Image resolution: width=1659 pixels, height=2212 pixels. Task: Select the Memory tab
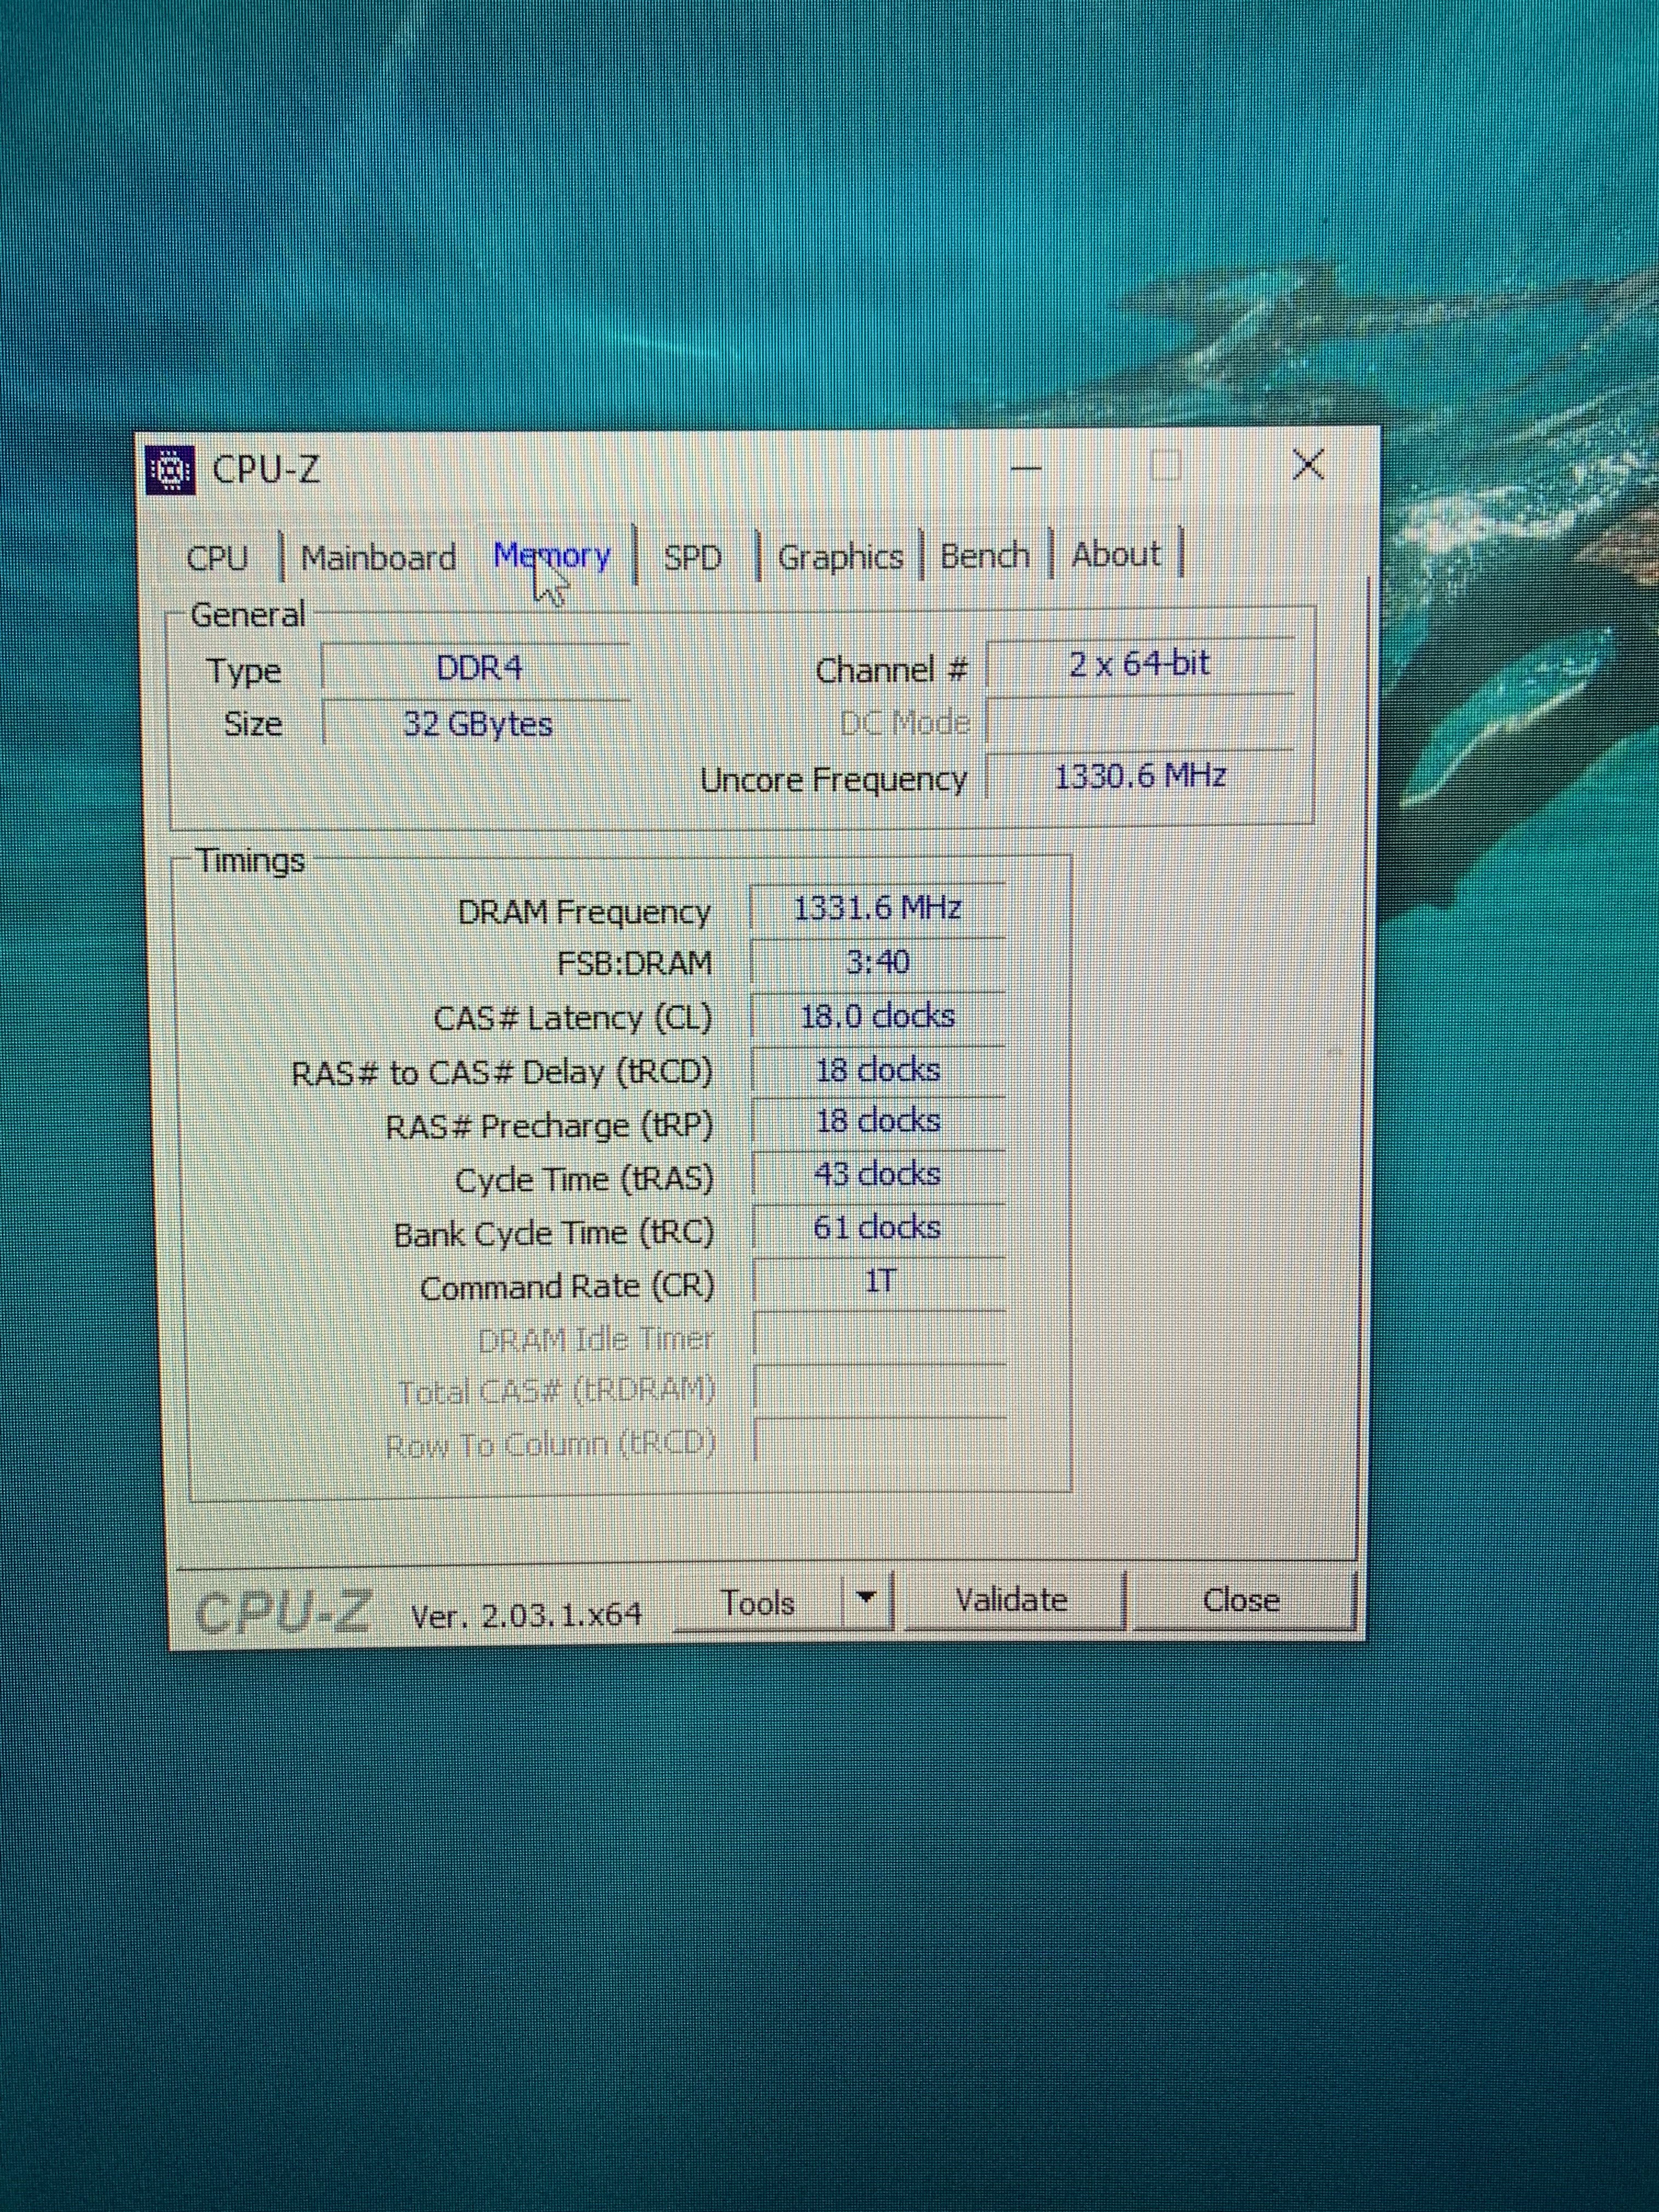[552, 556]
